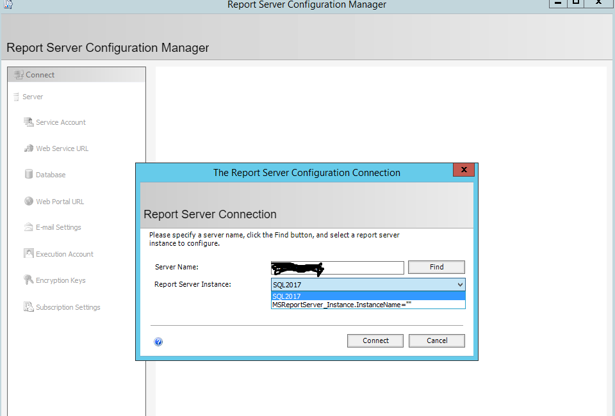Open the Subscription Settings page
This screenshot has height=416, width=615.
click(69, 307)
